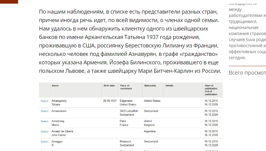Viewport: 266px width, 151px height.
Task: Click the United Kingdom nationality cell
Action: (149, 123)
